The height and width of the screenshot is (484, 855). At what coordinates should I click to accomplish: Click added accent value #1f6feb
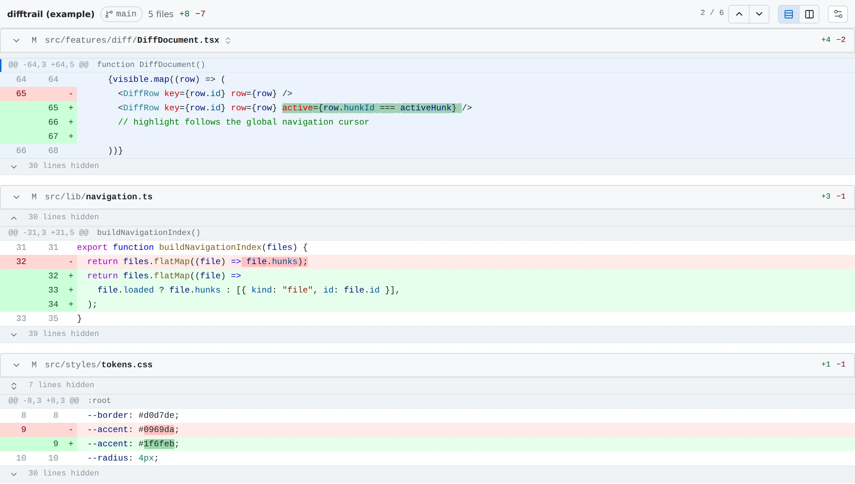click(x=159, y=444)
